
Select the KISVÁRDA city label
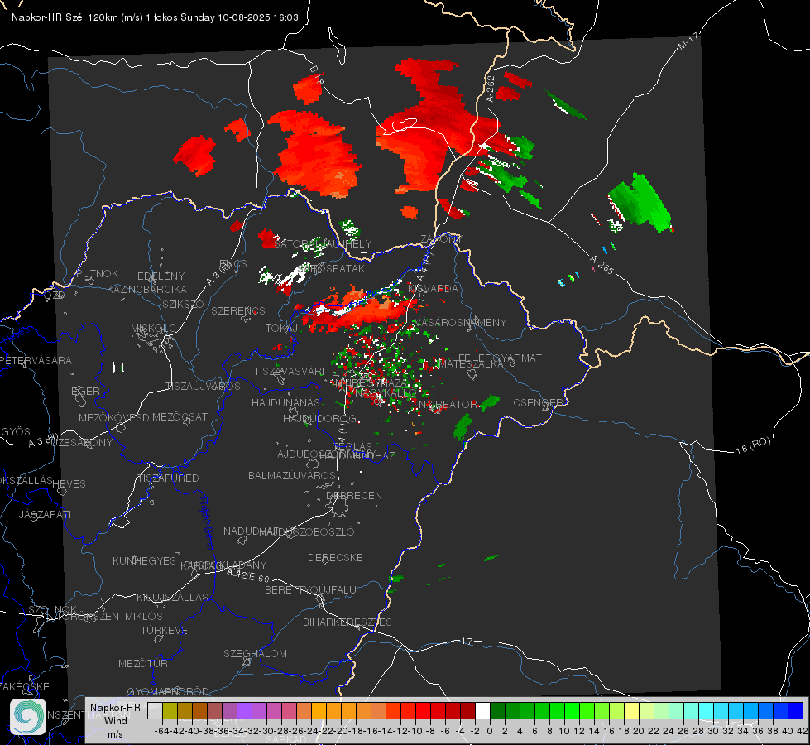[x=433, y=289]
